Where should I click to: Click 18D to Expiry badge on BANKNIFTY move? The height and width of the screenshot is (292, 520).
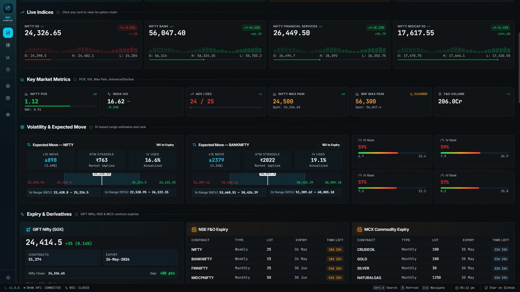coord(331,145)
